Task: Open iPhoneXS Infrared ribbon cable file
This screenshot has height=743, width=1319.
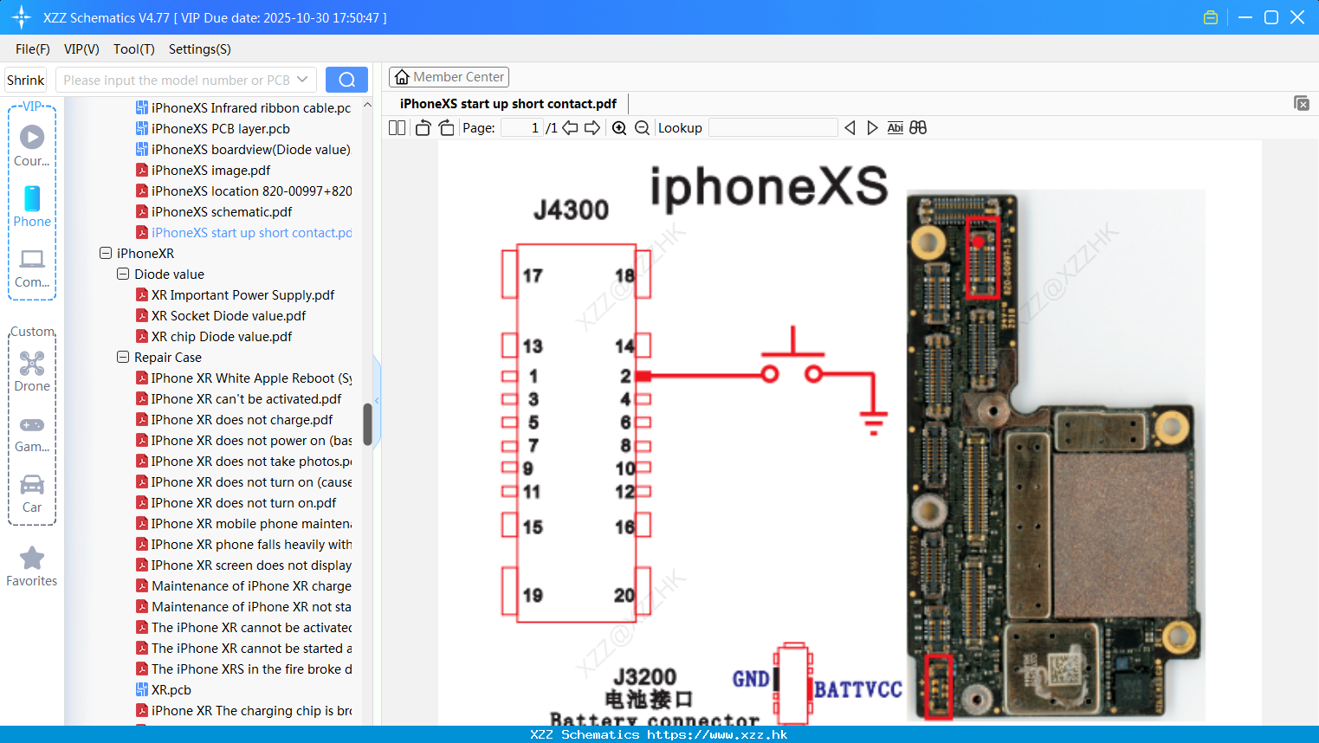Action: coord(243,108)
